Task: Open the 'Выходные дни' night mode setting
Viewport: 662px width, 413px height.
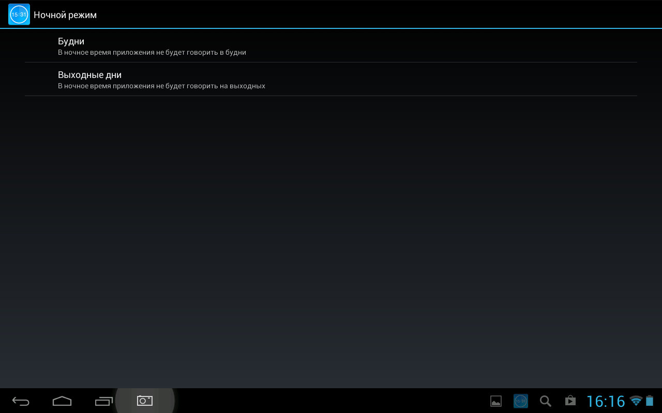Action: pyautogui.click(x=89, y=75)
